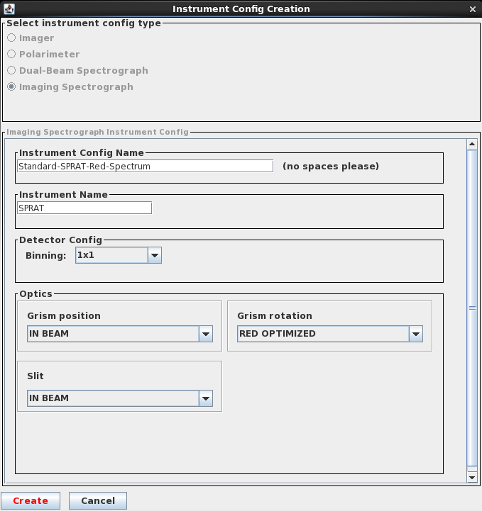Click the vertical scrollbar thumb
The image size is (482, 511).
(472, 308)
